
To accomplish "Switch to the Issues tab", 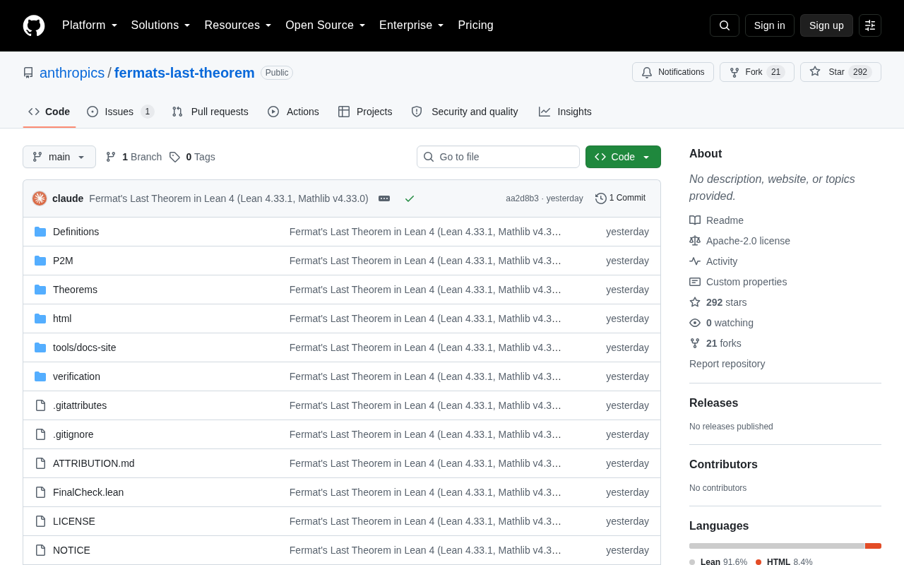I will pos(121,112).
